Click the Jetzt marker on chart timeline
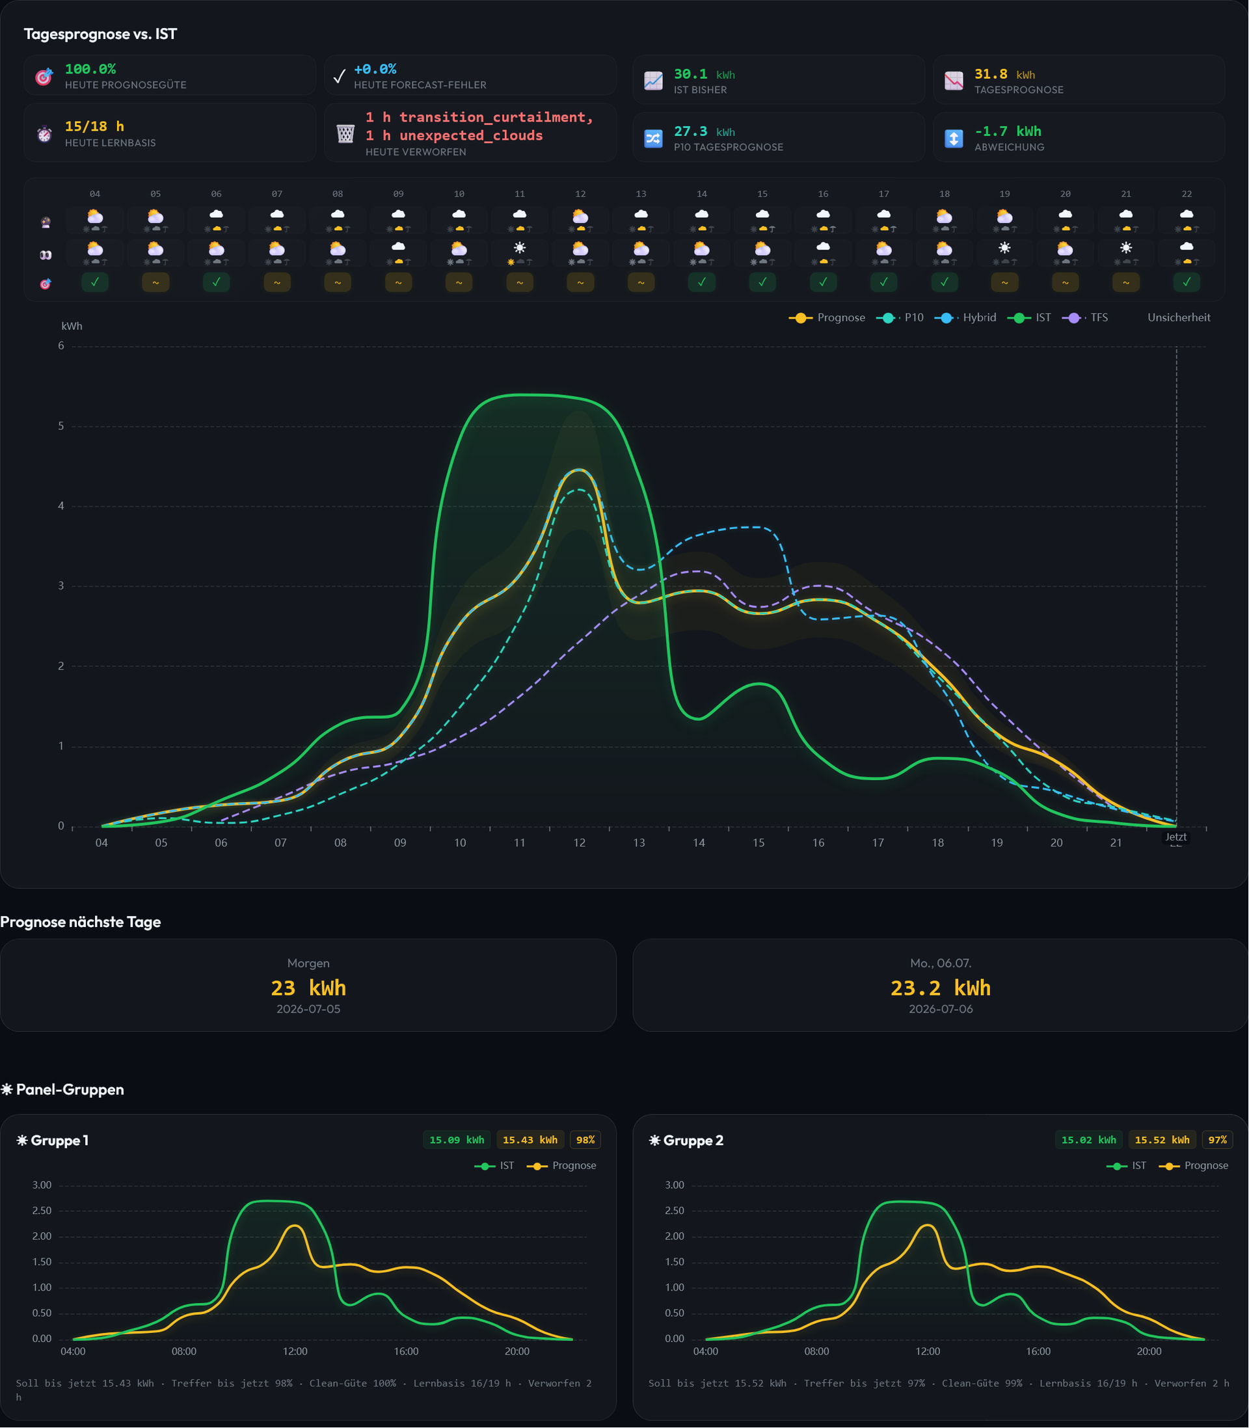Image resolution: width=1249 pixels, height=1428 pixels. point(1176,837)
